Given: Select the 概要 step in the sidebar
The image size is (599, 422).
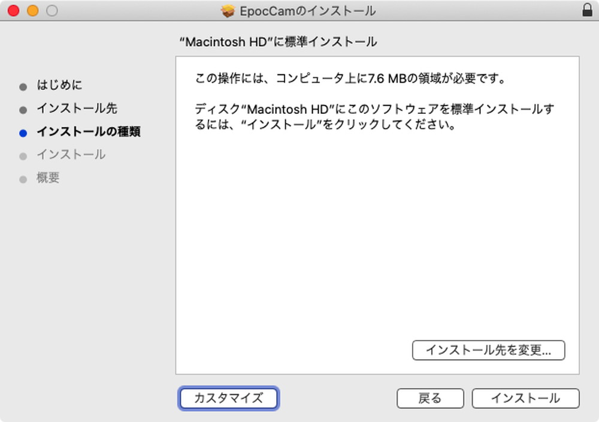Looking at the screenshot, I should (x=48, y=178).
